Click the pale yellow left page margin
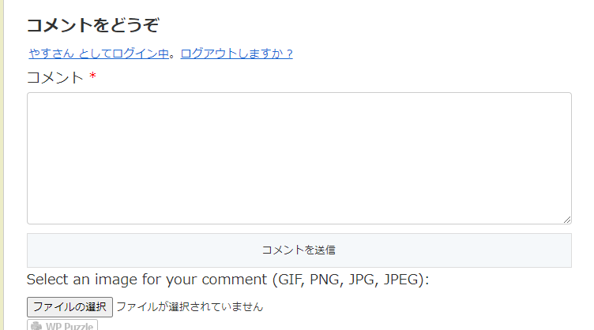594x330 pixels. tap(2, 165)
